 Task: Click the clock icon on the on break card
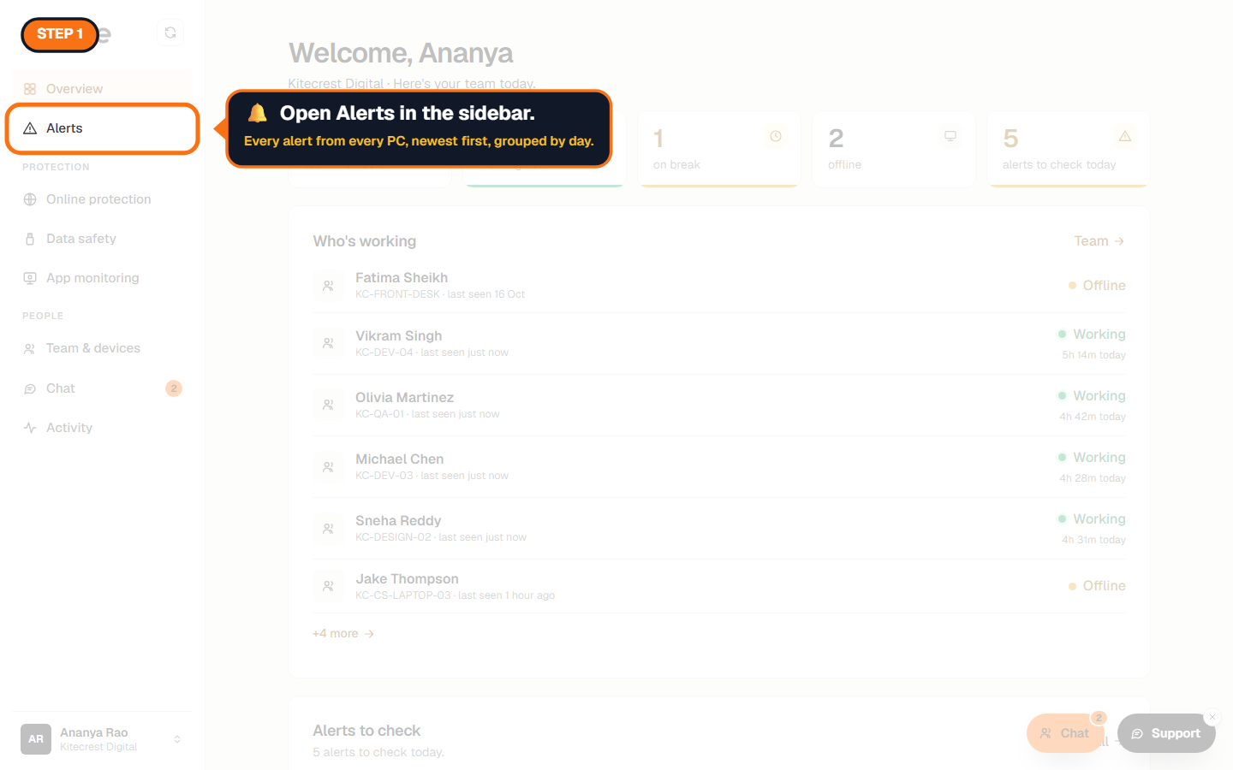[x=776, y=136]
